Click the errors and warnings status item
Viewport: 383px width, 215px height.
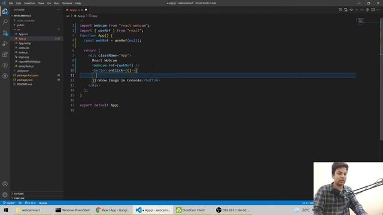30,203
